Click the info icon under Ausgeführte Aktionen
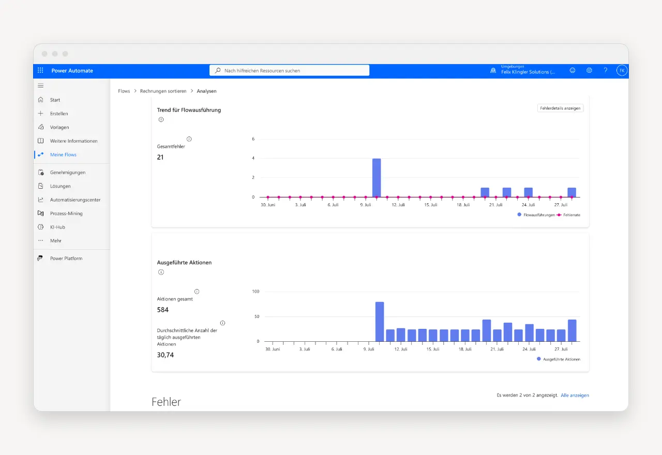 (x=161, y=272)
